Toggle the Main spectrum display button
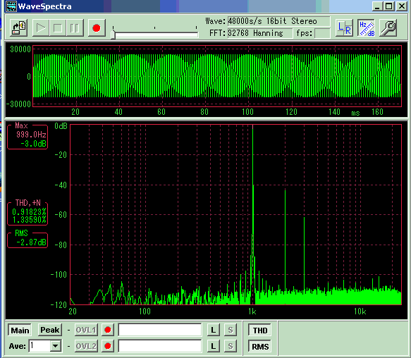This screenshot has height=358, width=411. (x=20, y=331)
